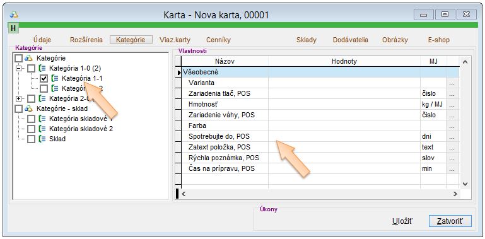Screen dimensions: 485x239
Task: Select the Sklad tree item
Action: point(57,139)
